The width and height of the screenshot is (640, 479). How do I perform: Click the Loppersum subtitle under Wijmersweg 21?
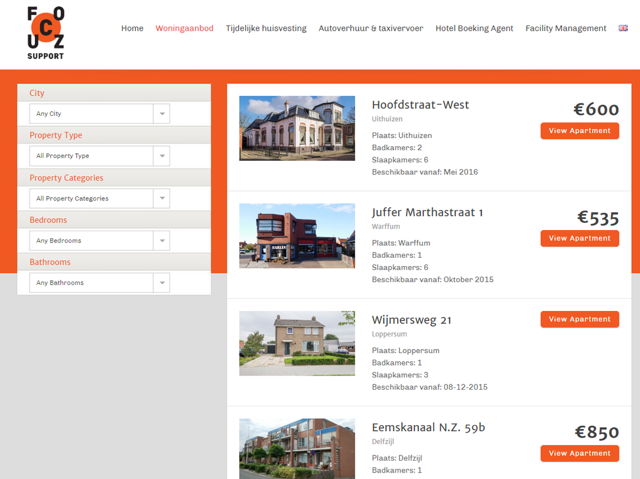tap(389, 334)
